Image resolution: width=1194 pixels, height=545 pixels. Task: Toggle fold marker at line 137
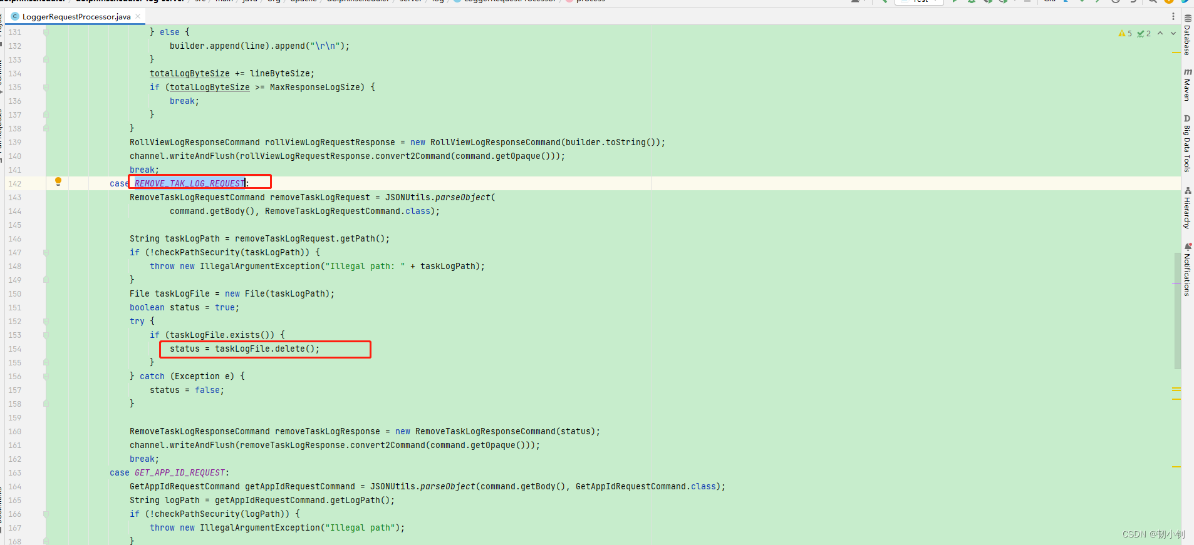pos(45,115)
